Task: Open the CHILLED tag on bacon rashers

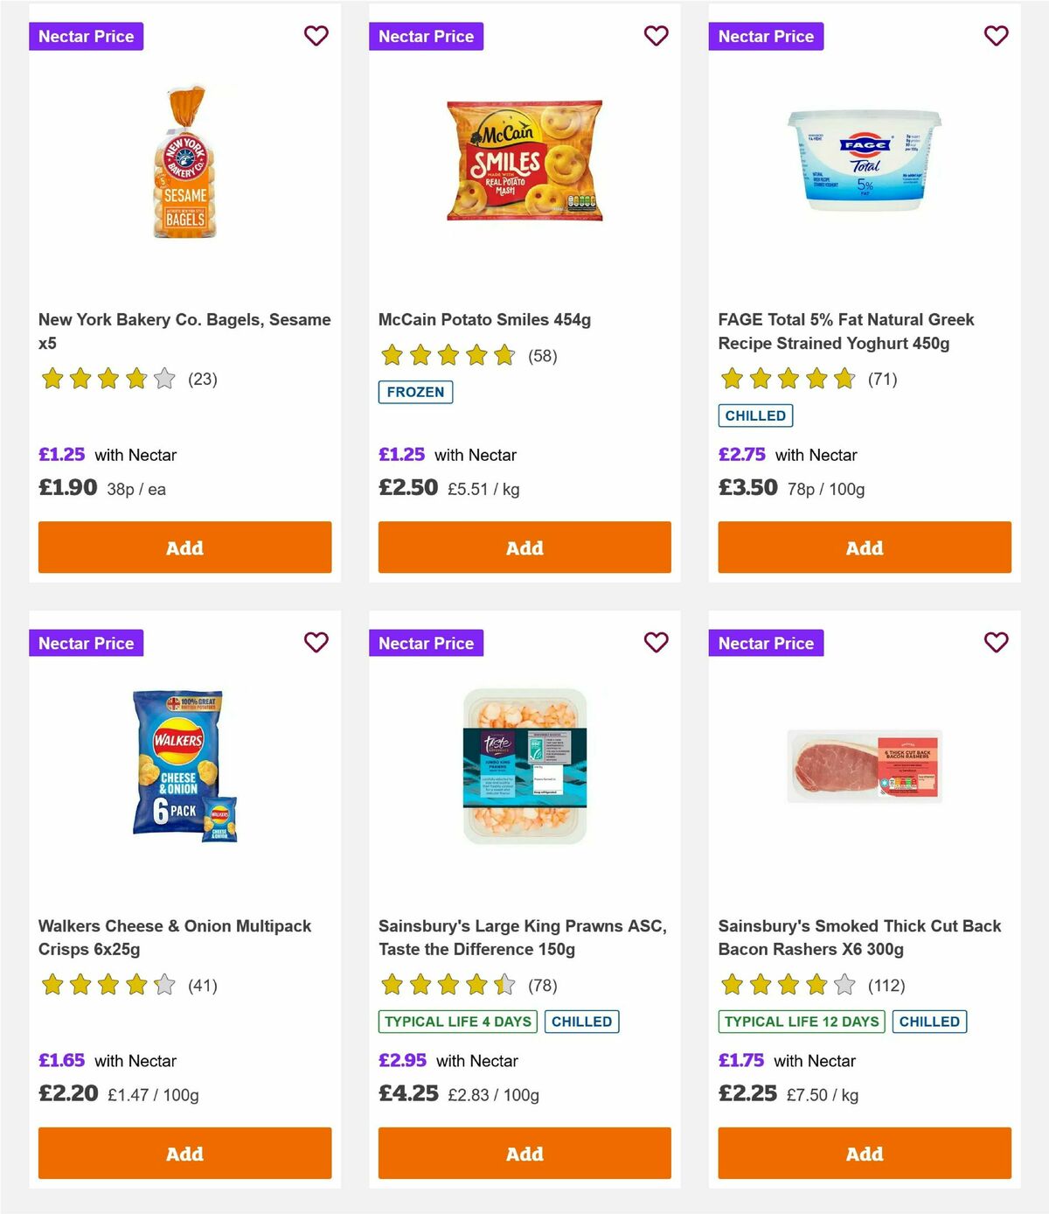Action: pyautogui.click(x=930, y=1021)
